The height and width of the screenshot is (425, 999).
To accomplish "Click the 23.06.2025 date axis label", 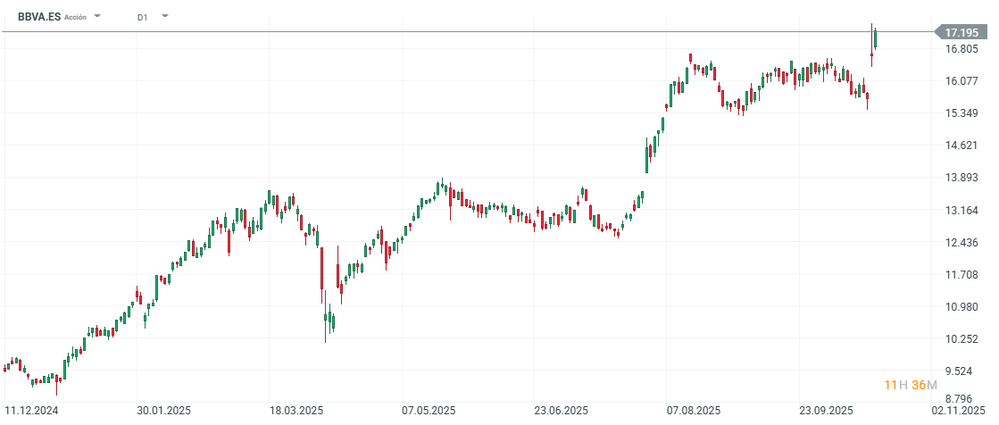I will [561, 411].
